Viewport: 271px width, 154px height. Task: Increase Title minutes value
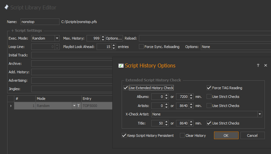pos(191,122)
